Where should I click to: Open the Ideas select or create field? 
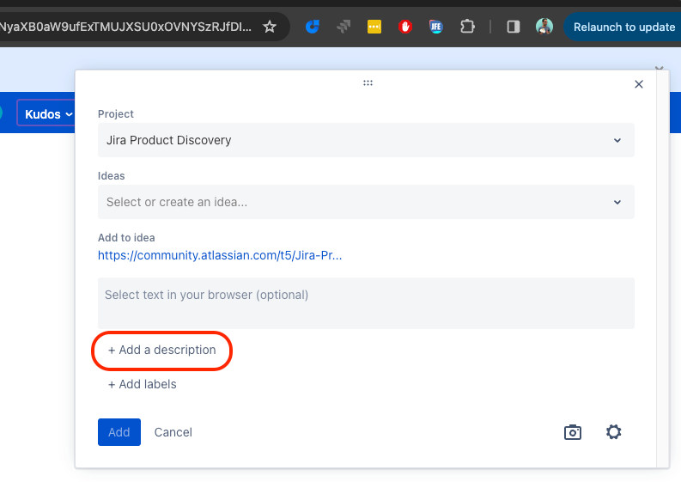click(x=366, y=202)
